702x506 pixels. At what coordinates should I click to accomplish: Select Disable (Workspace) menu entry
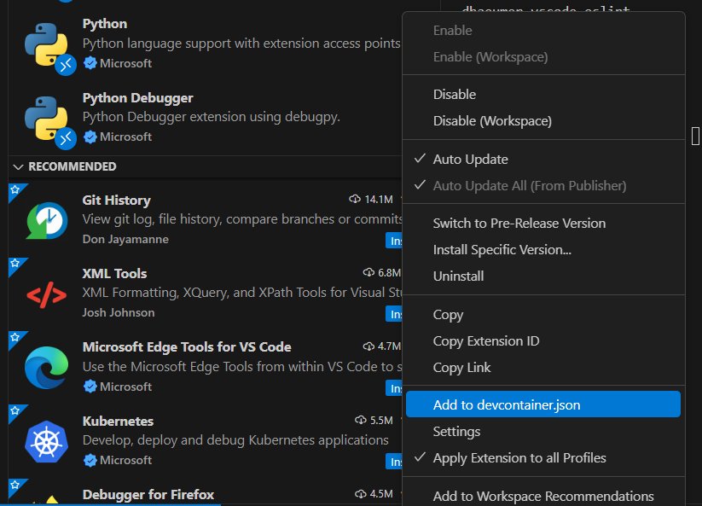[492, 121]
